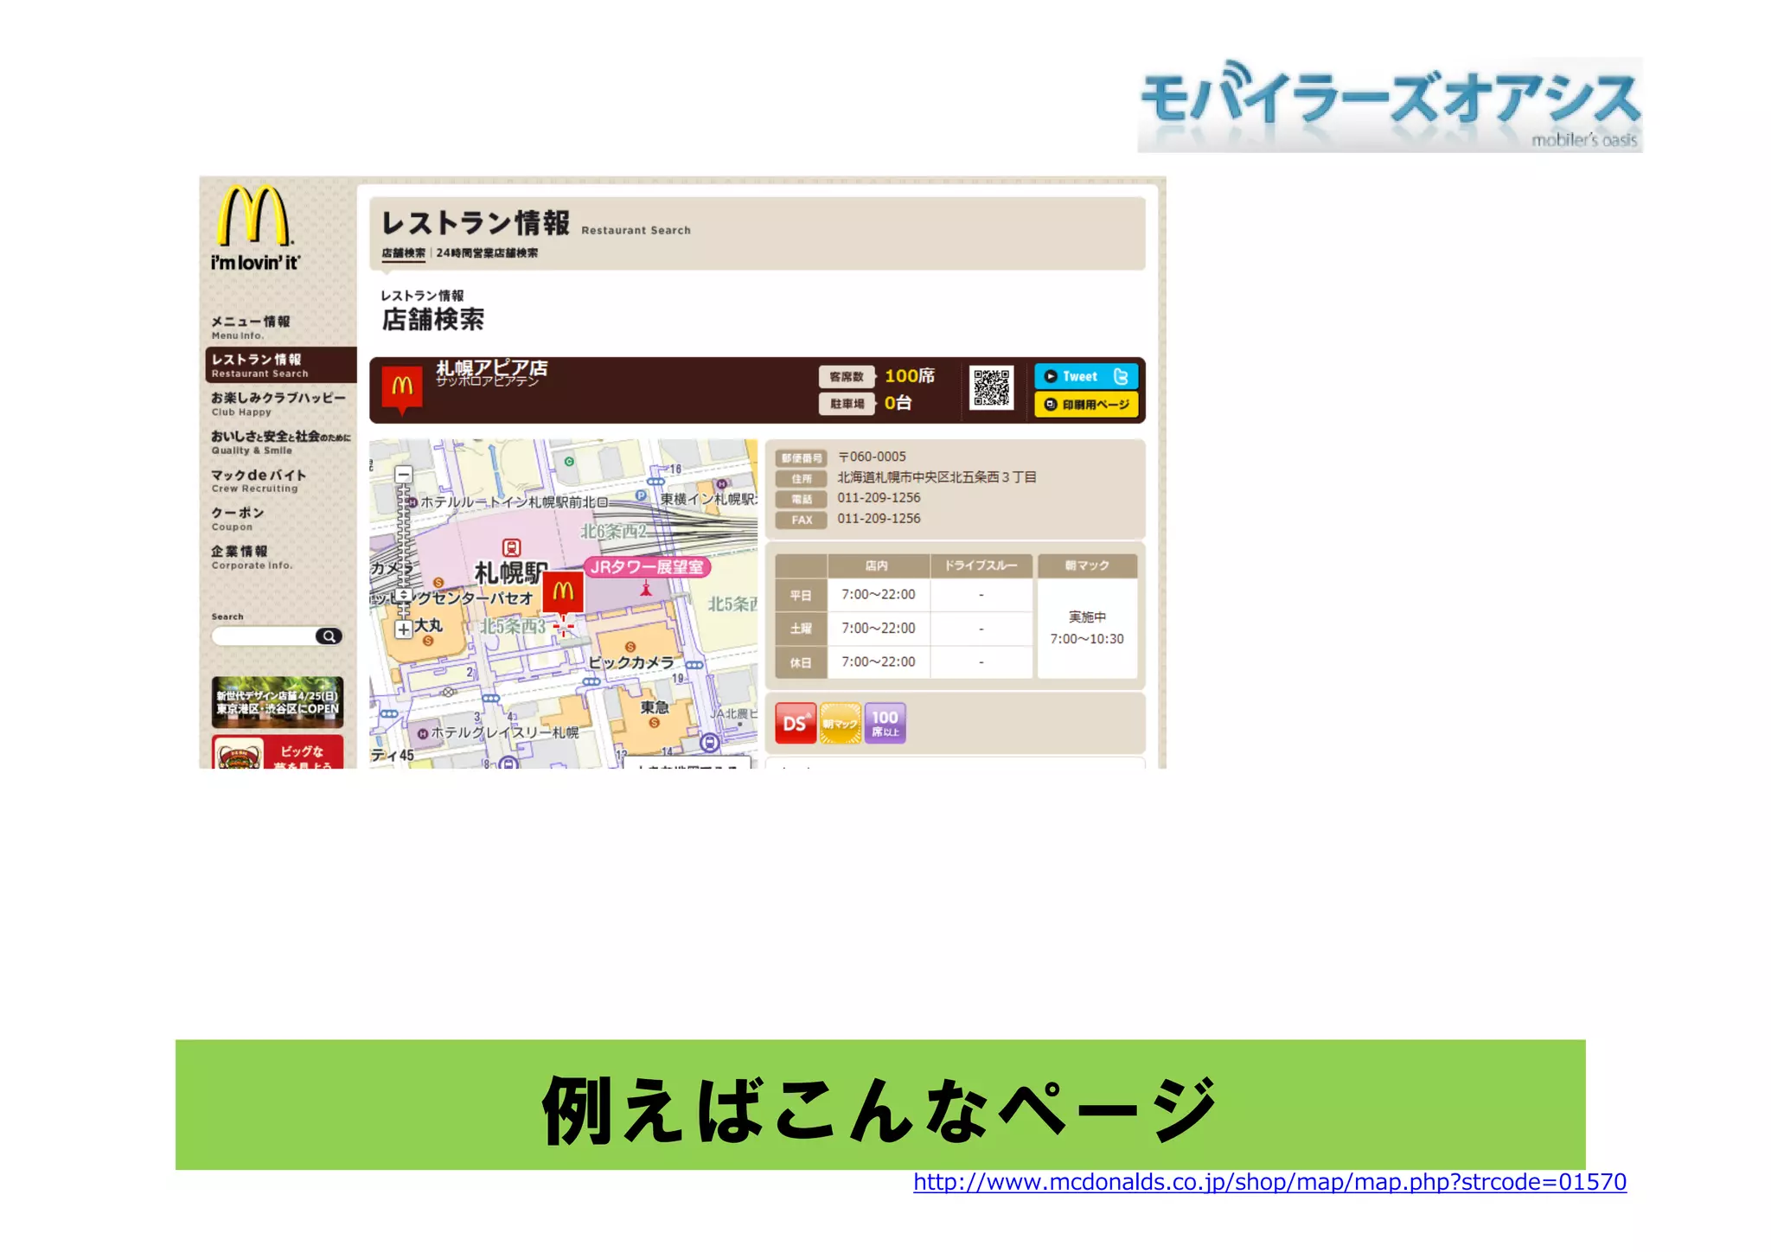
Task: Click the 例えばこんなページ green caption banner
Action: 880,1105
